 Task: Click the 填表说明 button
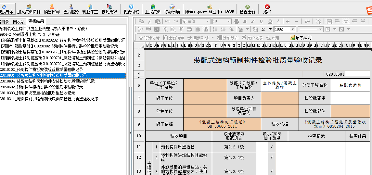tap(301, 38)
